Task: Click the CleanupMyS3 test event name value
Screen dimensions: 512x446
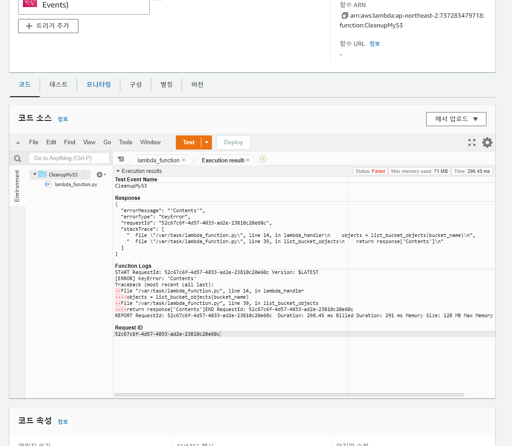Action: point(131,186)
